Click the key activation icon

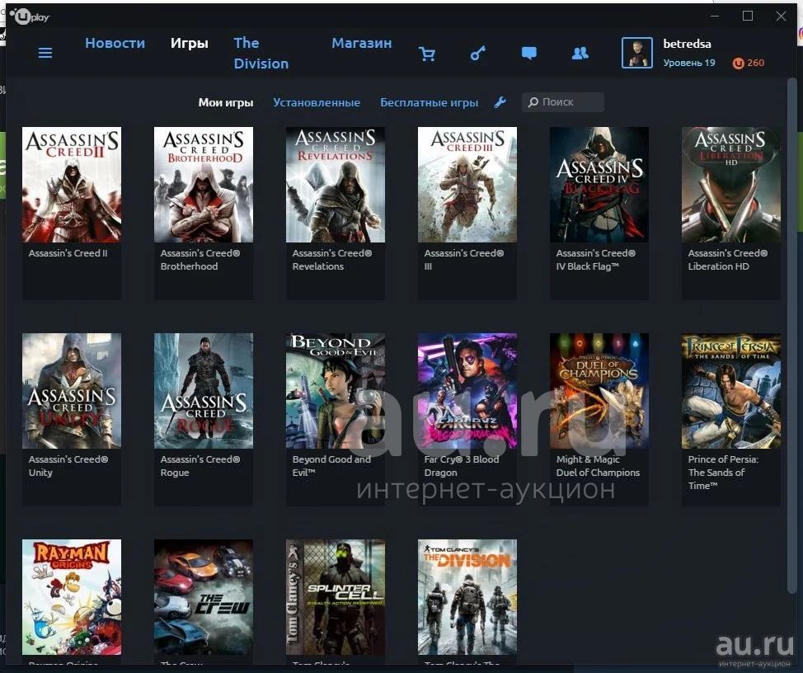[478, 53]
